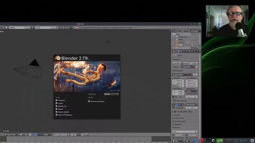Toggle the File Extensions checkbox
The image size is (255, 143).
(x=187, y=135)
